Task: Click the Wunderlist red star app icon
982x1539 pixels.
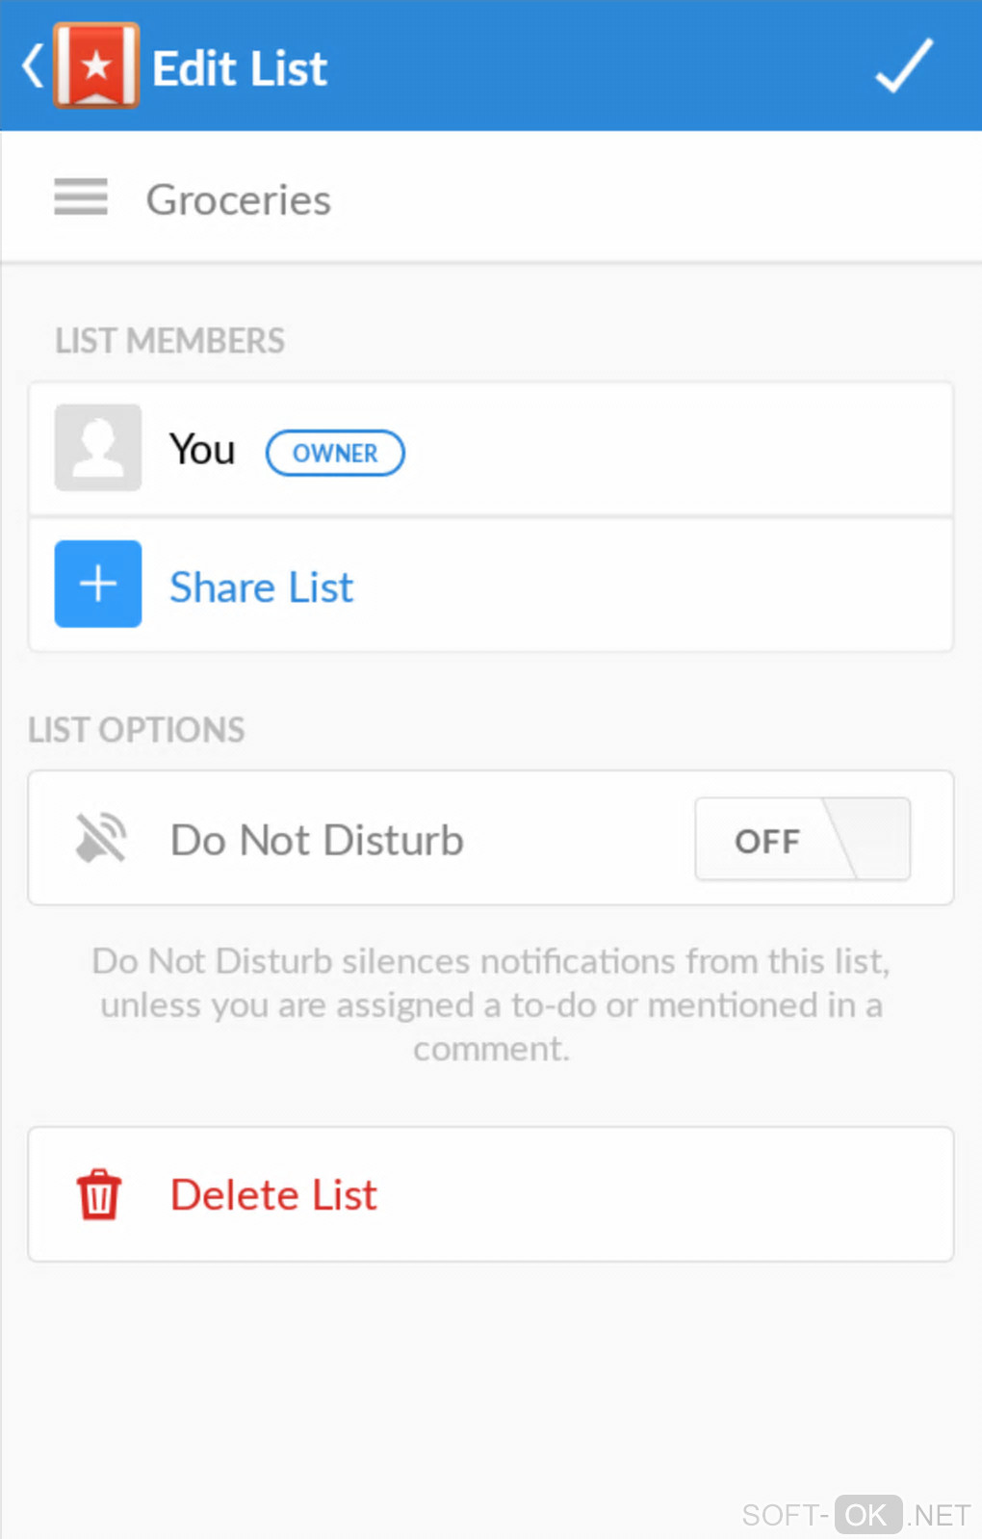Action: coord(96,65)
